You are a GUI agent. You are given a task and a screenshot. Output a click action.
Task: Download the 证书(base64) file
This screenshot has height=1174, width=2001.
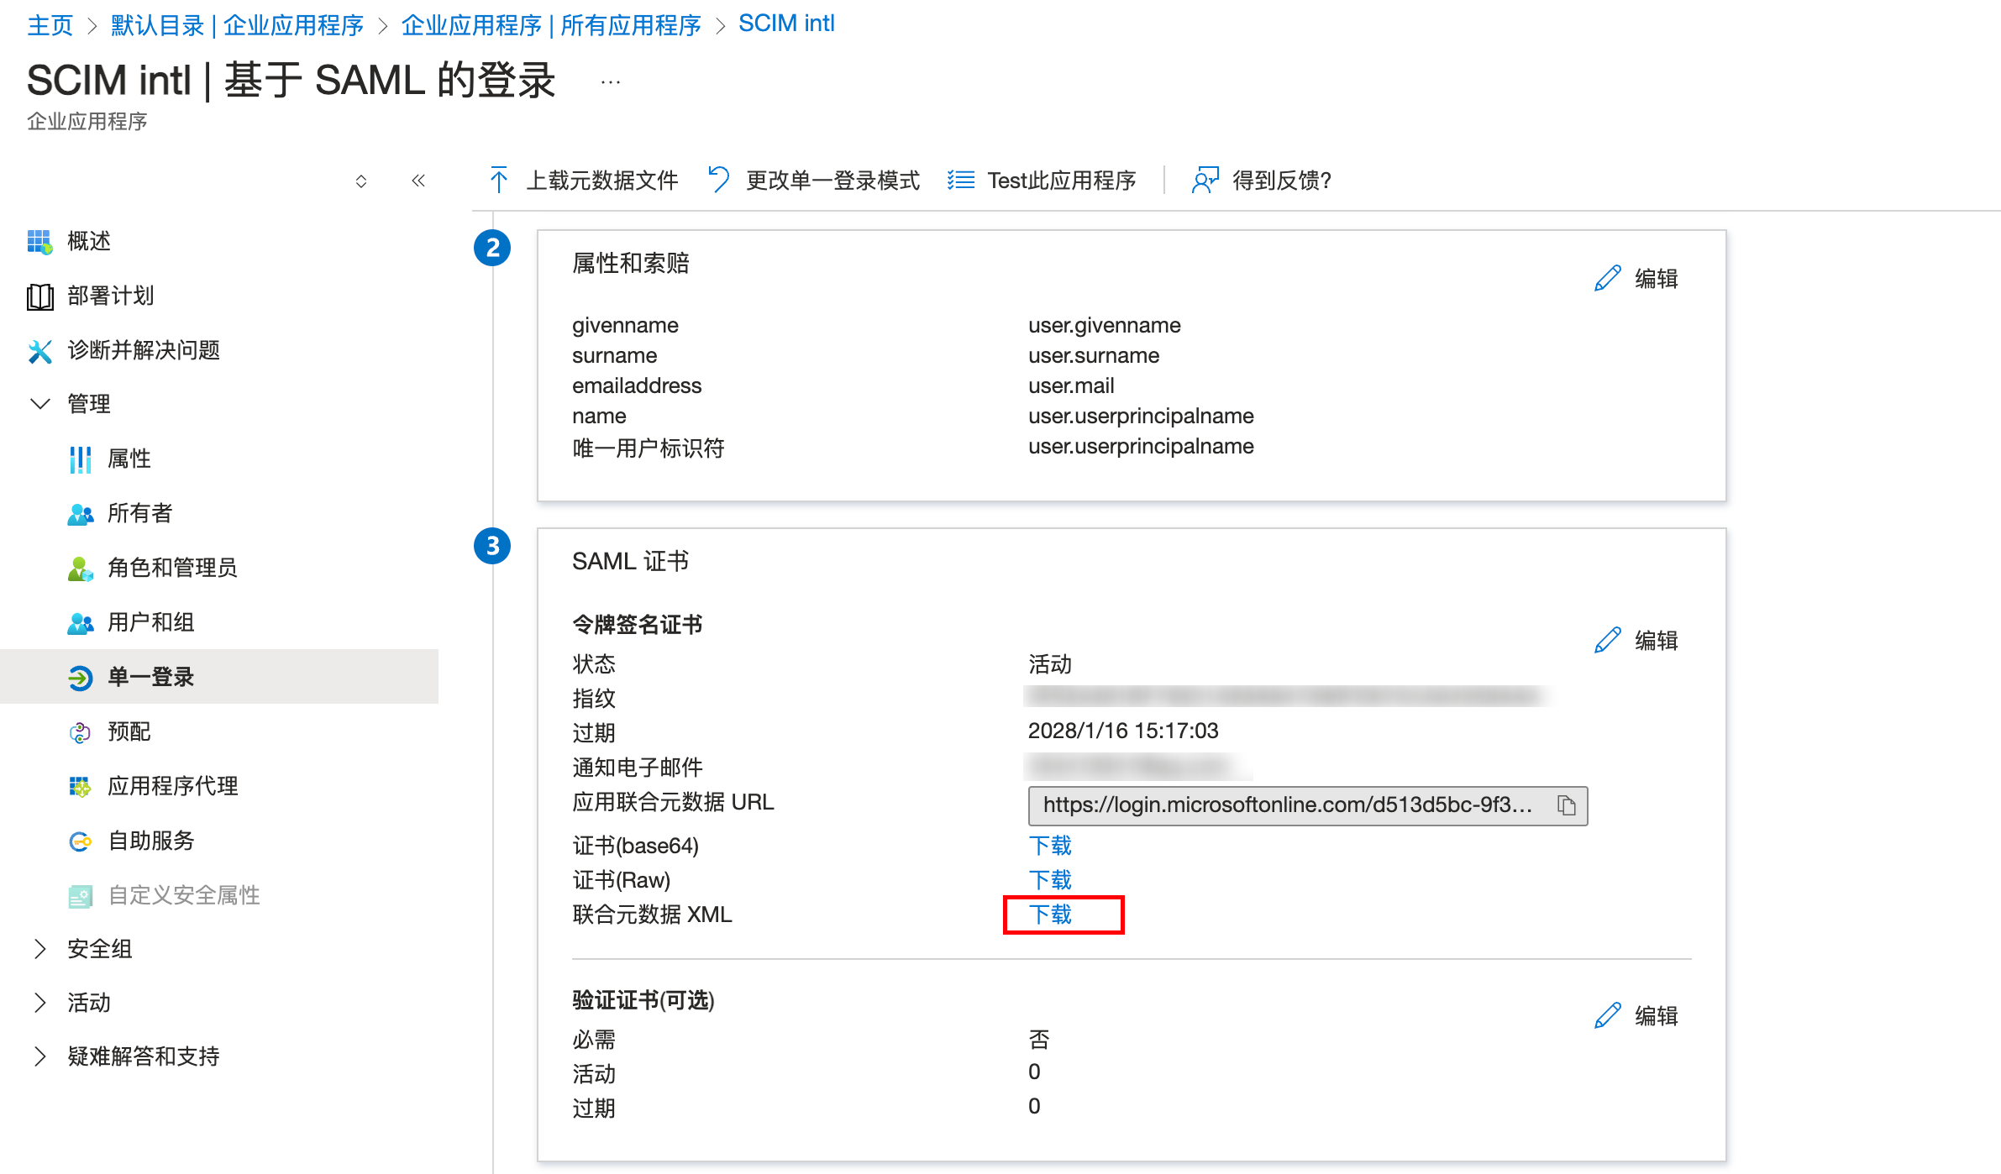[1050, 846]
